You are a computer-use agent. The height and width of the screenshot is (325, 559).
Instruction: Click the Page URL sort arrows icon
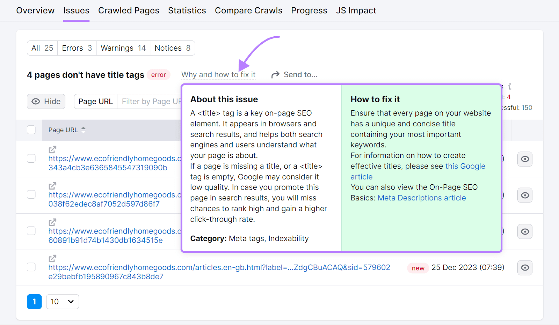click(x=84, y=130)
